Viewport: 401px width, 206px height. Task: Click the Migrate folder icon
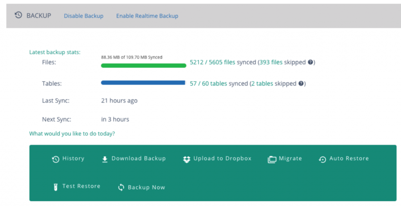[x=272, y=159]
